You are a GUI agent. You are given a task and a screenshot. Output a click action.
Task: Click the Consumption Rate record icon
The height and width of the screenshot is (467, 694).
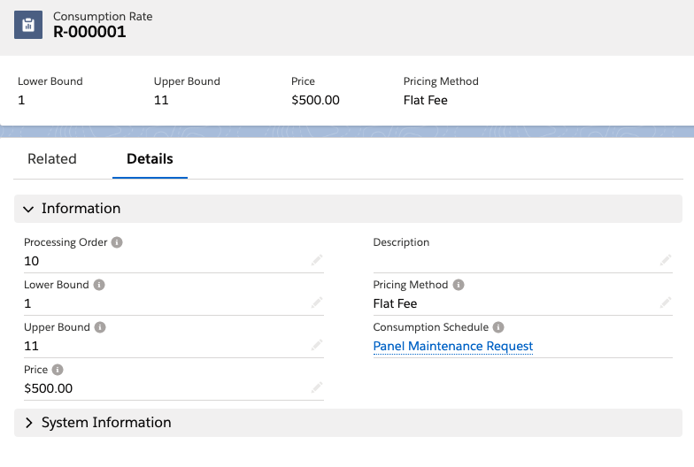[x=28, y=25]
